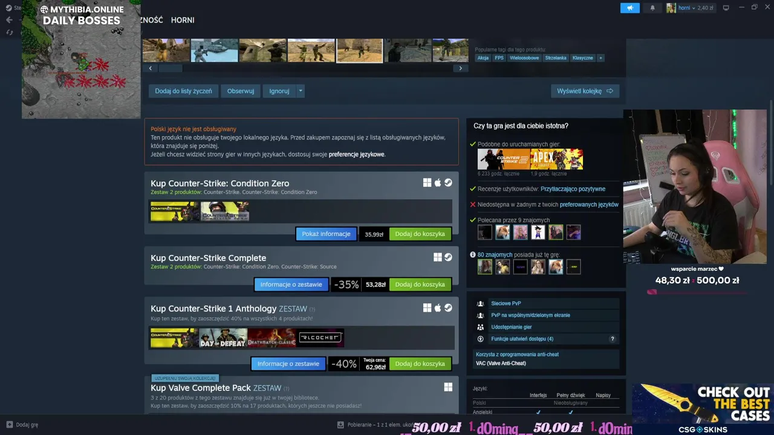The image size is (774, 435).
Task: Click Pokaż informacje for Condition Zero
Action: (x=326, y=234)
